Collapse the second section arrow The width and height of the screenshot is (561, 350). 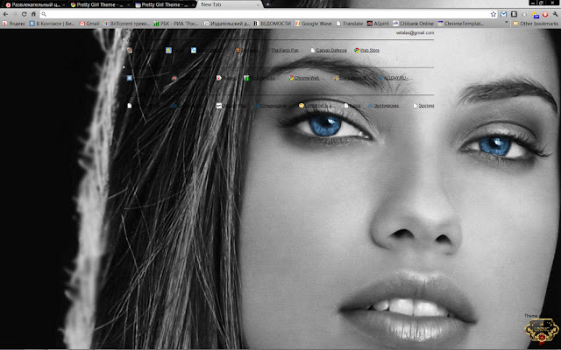(124, 66)
